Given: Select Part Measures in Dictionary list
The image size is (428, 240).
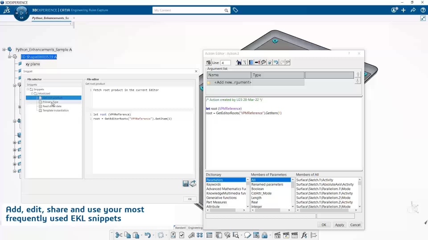Looking at the screenshot, I should tap(217, 202).
